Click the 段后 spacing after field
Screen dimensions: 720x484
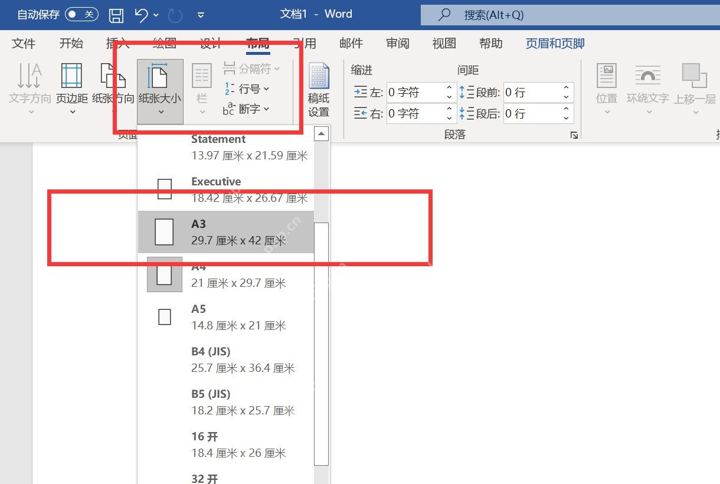[x=531, y=113]
